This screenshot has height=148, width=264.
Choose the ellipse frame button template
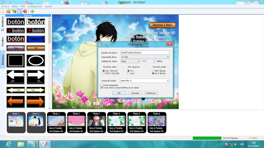[36, 60]
